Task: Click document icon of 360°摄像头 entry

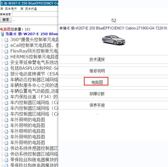Action: point(7,40)
